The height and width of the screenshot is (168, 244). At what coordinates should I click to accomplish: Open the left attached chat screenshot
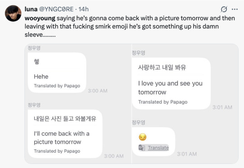click(x=78, y=104)
